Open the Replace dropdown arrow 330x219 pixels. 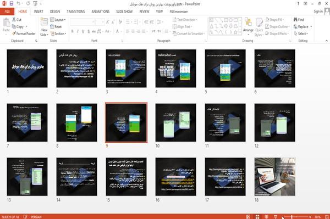pos(311,27)
